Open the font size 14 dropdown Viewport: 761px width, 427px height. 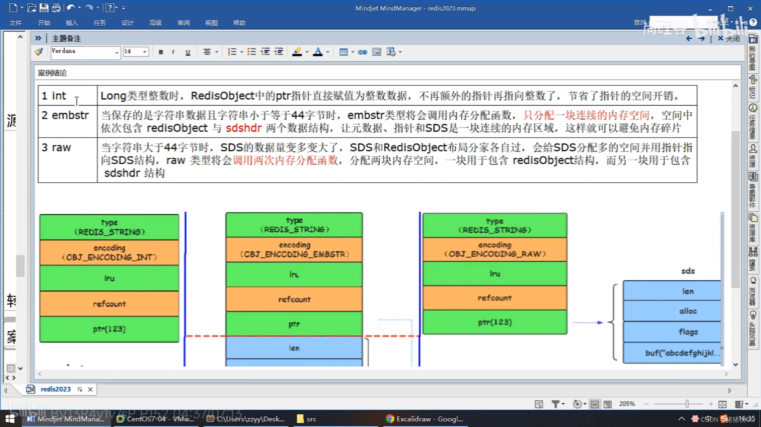145,52
